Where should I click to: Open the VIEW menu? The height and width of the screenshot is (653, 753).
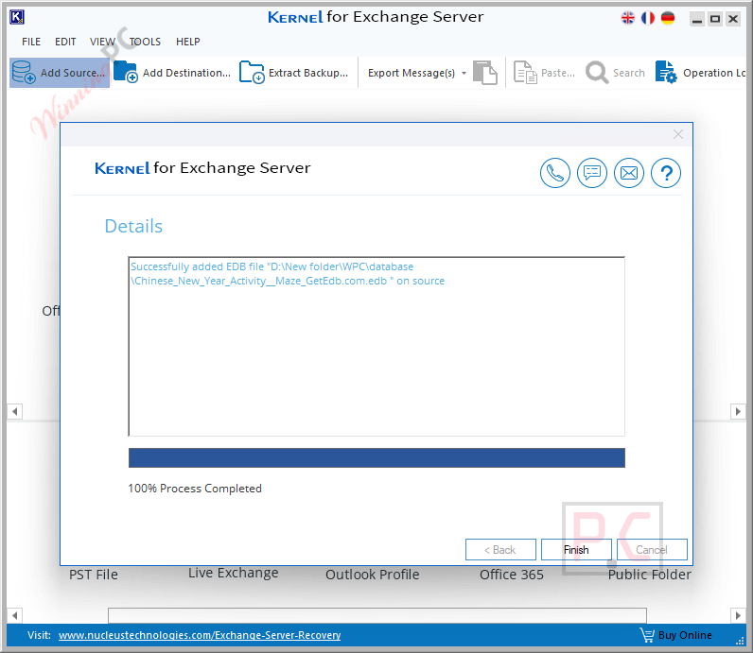102,42
